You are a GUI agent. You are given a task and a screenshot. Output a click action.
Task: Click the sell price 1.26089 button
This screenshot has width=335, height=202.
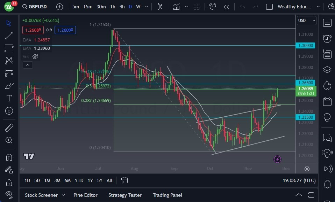pos(33,30)
